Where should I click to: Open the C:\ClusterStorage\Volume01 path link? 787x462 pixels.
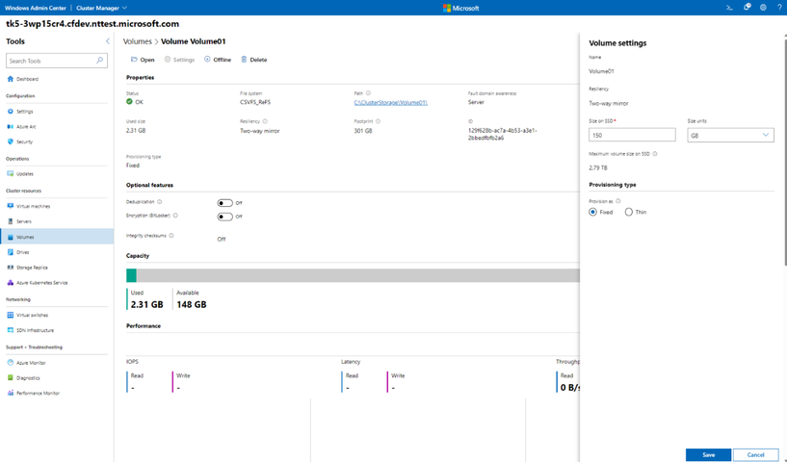390,102
